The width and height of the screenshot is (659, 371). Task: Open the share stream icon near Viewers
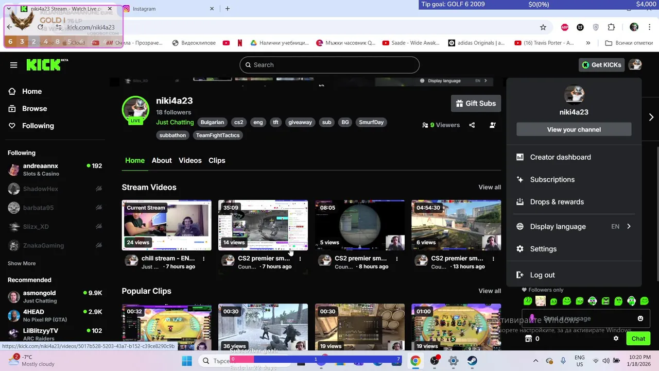pyautogui.click(x=472, y=125)
